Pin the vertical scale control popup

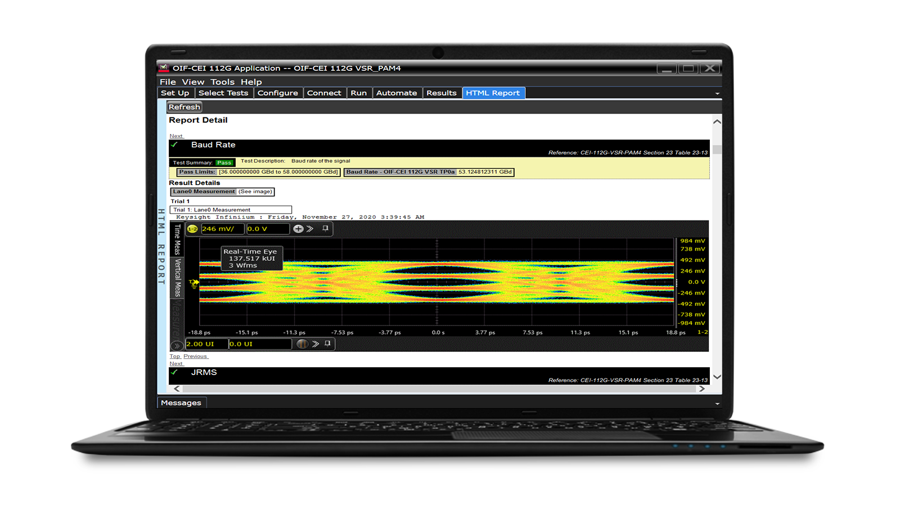[326, 229]
